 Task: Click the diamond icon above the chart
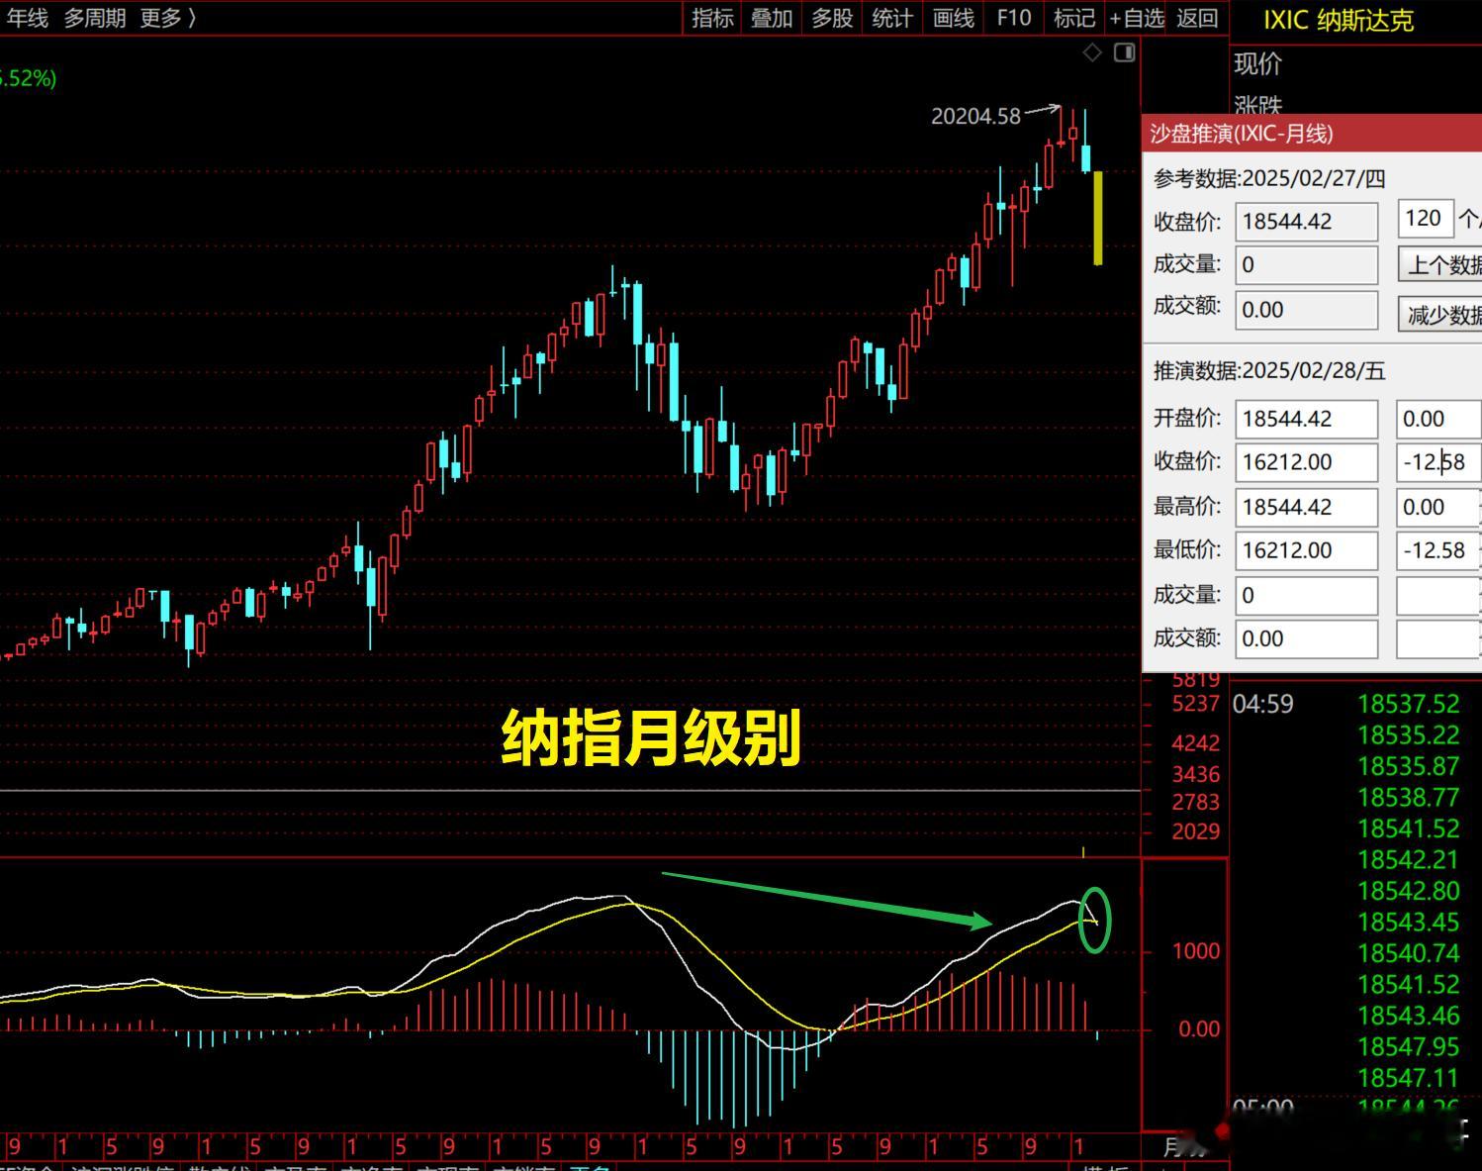(x=1092, y=52)
